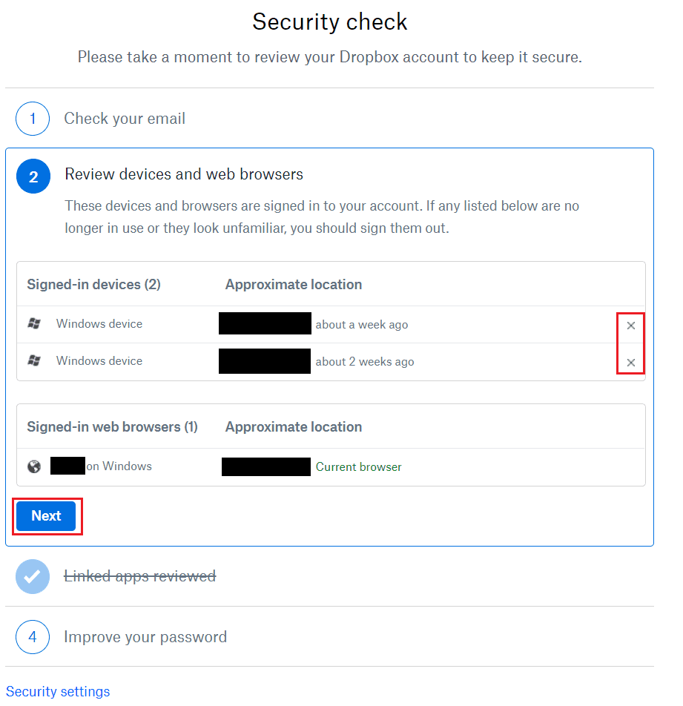Click the Windows logo icon of the second device
The image size is (683, 706).
[x=34, y=360]
